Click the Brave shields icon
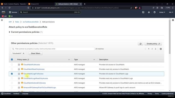The width and height of the screenshot is (175, 98). click(136, 8)
